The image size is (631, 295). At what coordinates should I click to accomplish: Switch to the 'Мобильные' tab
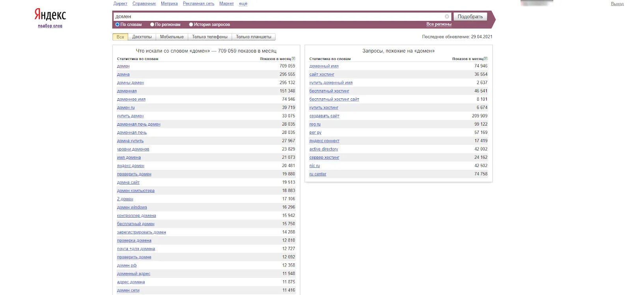click(172, 37)
